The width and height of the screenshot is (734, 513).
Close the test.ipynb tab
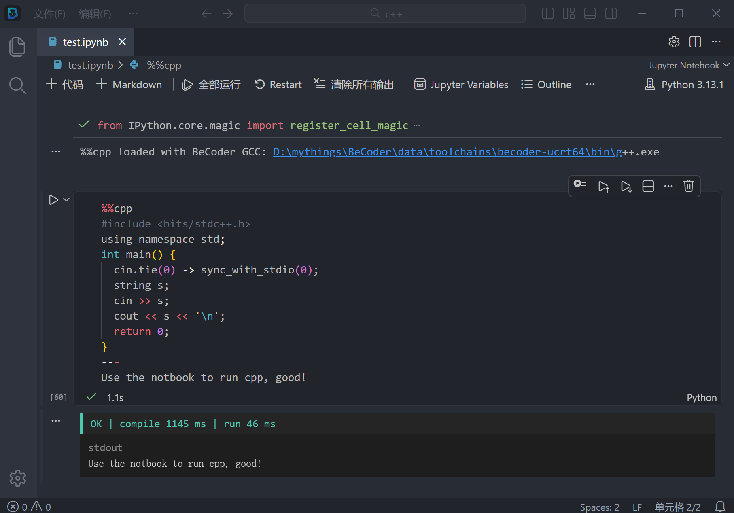(x=122, y=42)
